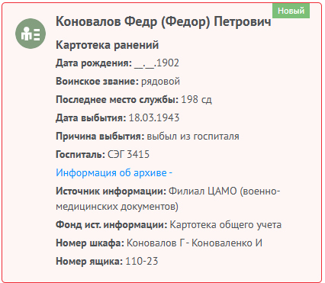
Task: Click Последнее место службы 198 сд
Action: point(134,99)
